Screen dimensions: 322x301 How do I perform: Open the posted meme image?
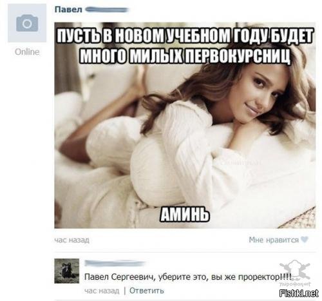pyautogui.click(x=185, y=125)
